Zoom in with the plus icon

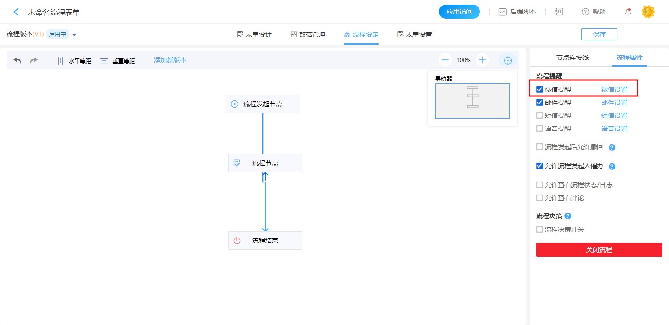coord(482,60)
